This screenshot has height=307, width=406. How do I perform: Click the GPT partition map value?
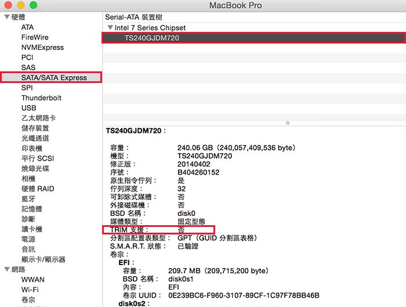tap(217, 238)
